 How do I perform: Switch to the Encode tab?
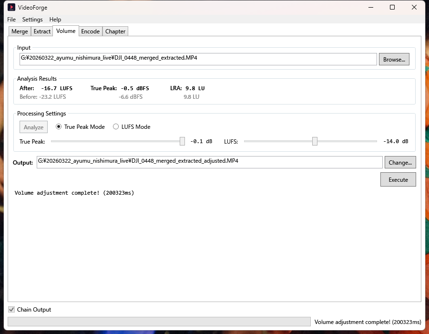[x=90, y=31]
